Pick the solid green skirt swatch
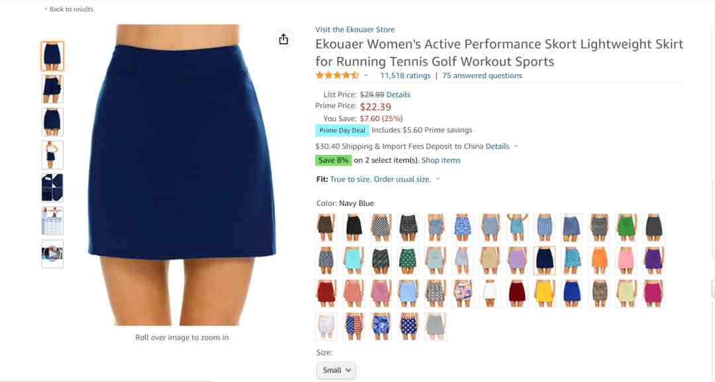715x382 pixels. pyautogui.click(x=626, y=227)
